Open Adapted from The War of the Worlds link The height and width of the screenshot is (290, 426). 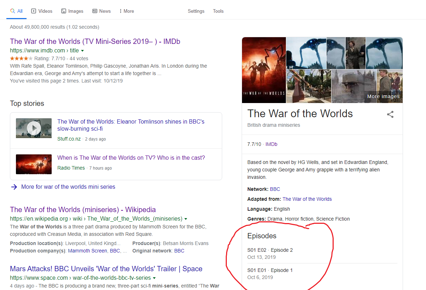[x=307, y=199]
